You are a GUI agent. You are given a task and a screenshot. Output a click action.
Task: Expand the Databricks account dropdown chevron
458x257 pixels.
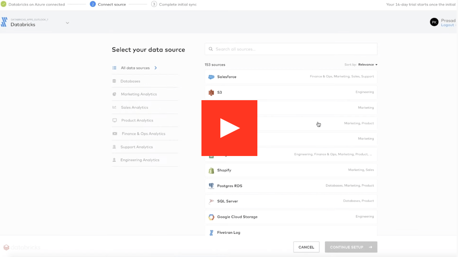[x=67, y=23]
